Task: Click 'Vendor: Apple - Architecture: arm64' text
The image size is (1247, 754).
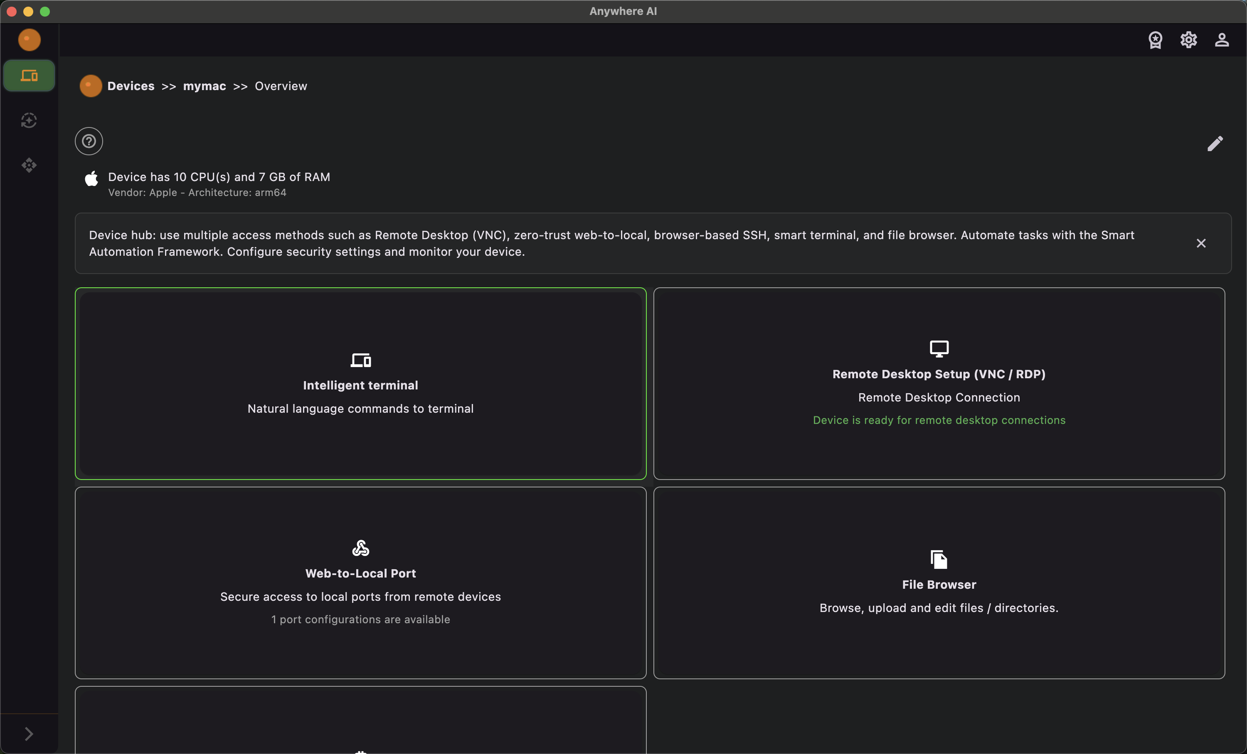Action: click(197, 193)
